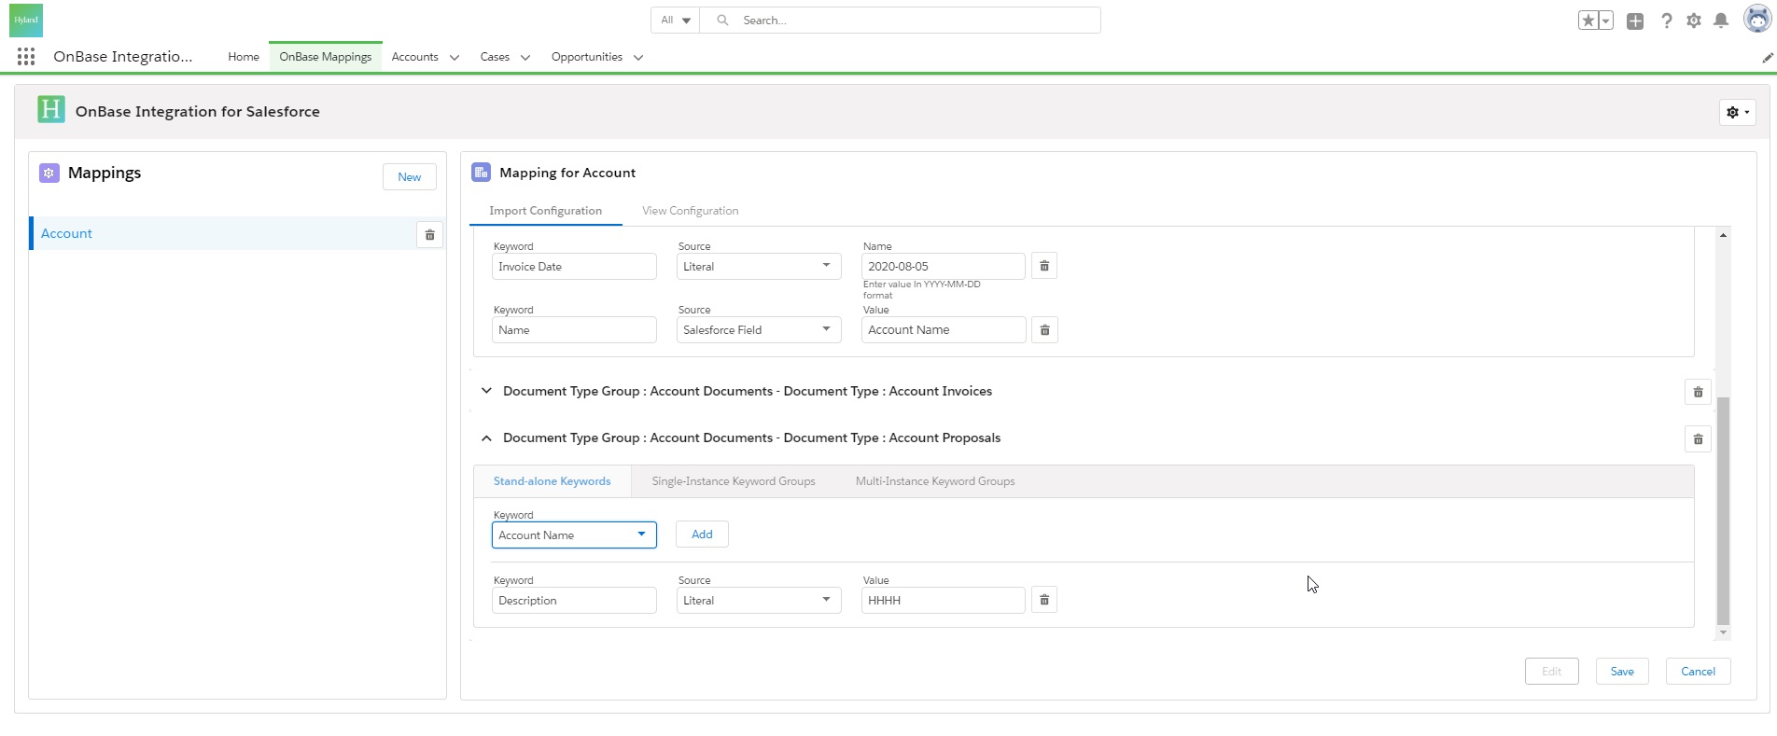Expand the Account Invoices section
Viewport: 1777px width, 736px height.
(486, 392)
